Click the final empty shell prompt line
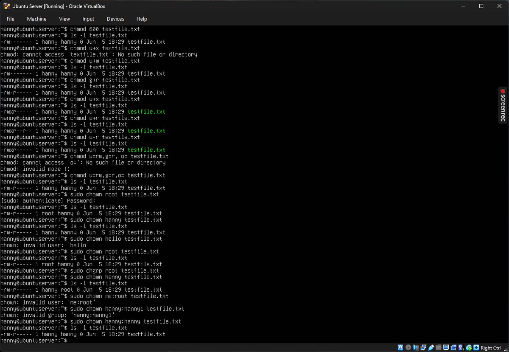 [34, 341]
